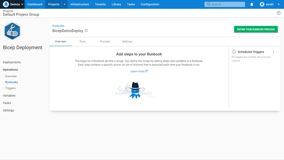Switch to the Runs tab
Image resolution: width=284 pixels, height=160 pixels.
pos(82,42)
